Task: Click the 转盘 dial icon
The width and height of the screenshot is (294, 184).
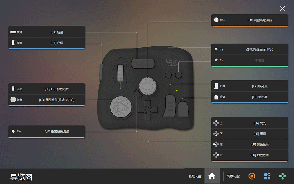Action: click(x=13, y=100)
